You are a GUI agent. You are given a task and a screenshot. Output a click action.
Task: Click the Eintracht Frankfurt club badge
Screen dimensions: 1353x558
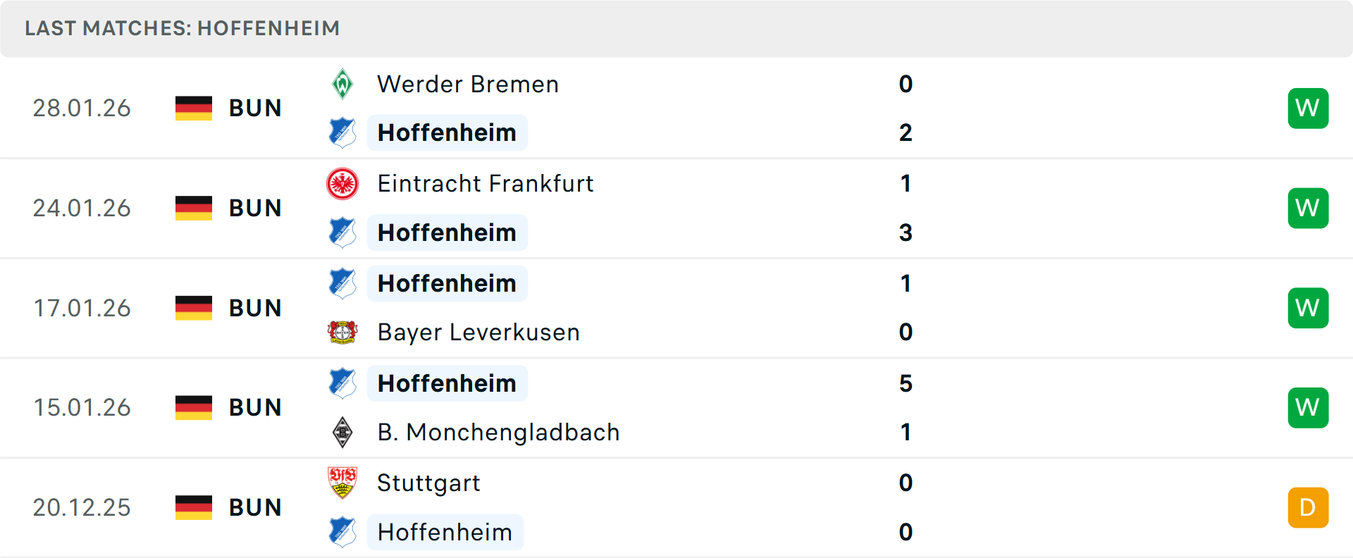[x=343, y=184]
